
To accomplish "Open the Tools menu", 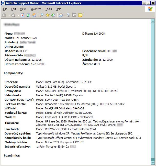I will coord(49,9).
